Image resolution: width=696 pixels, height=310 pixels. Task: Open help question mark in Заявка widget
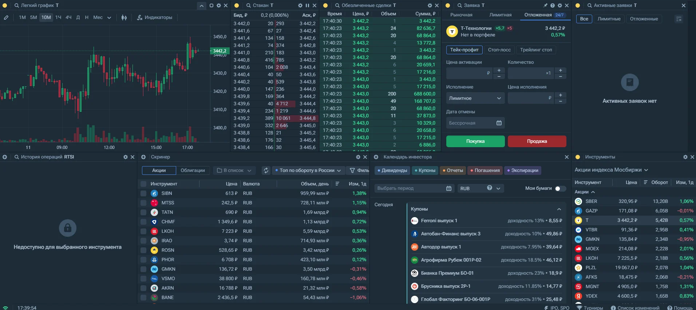[x=553, y=5]
